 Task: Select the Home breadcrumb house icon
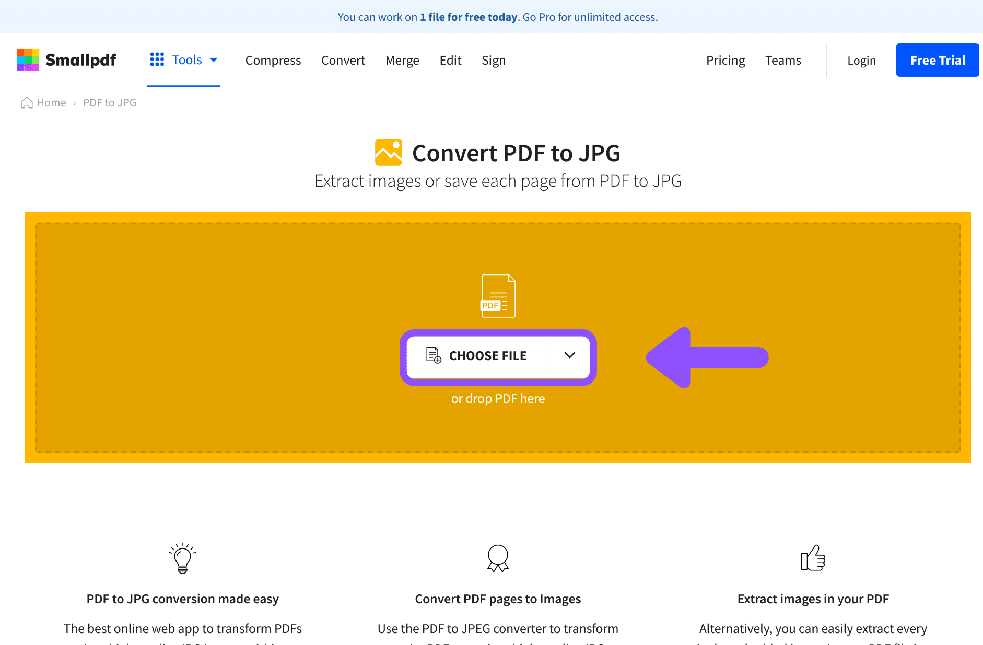pyautogui.click(x=28, y=102)
